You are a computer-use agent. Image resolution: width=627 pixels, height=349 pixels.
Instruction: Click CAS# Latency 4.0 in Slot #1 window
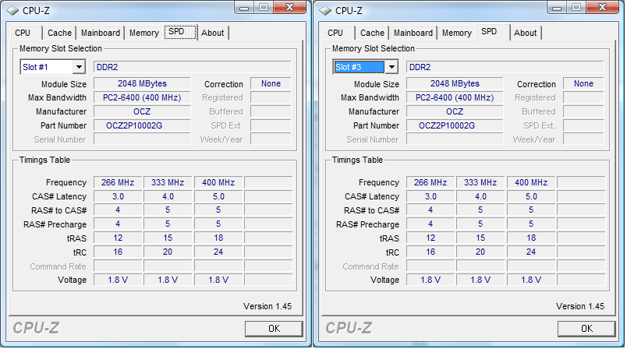(168, 196)
